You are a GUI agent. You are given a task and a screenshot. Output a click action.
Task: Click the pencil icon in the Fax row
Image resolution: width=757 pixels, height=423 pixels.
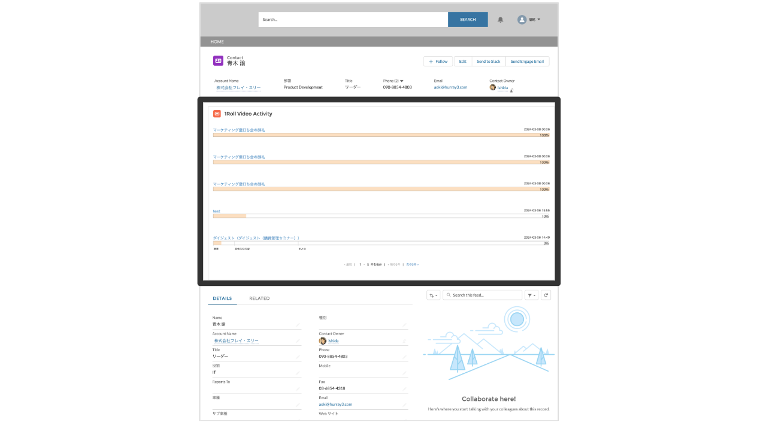(404, 388)
